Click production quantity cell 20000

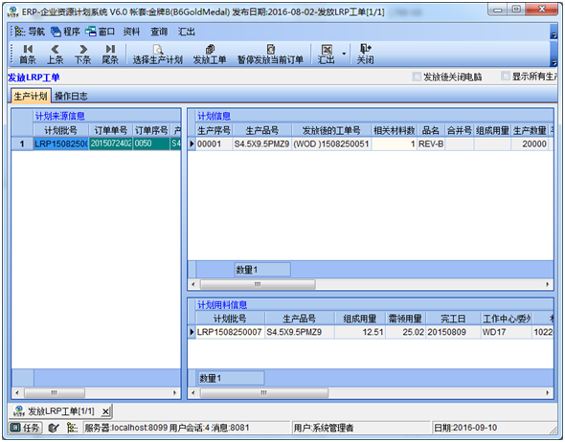(x=530, y=144)
